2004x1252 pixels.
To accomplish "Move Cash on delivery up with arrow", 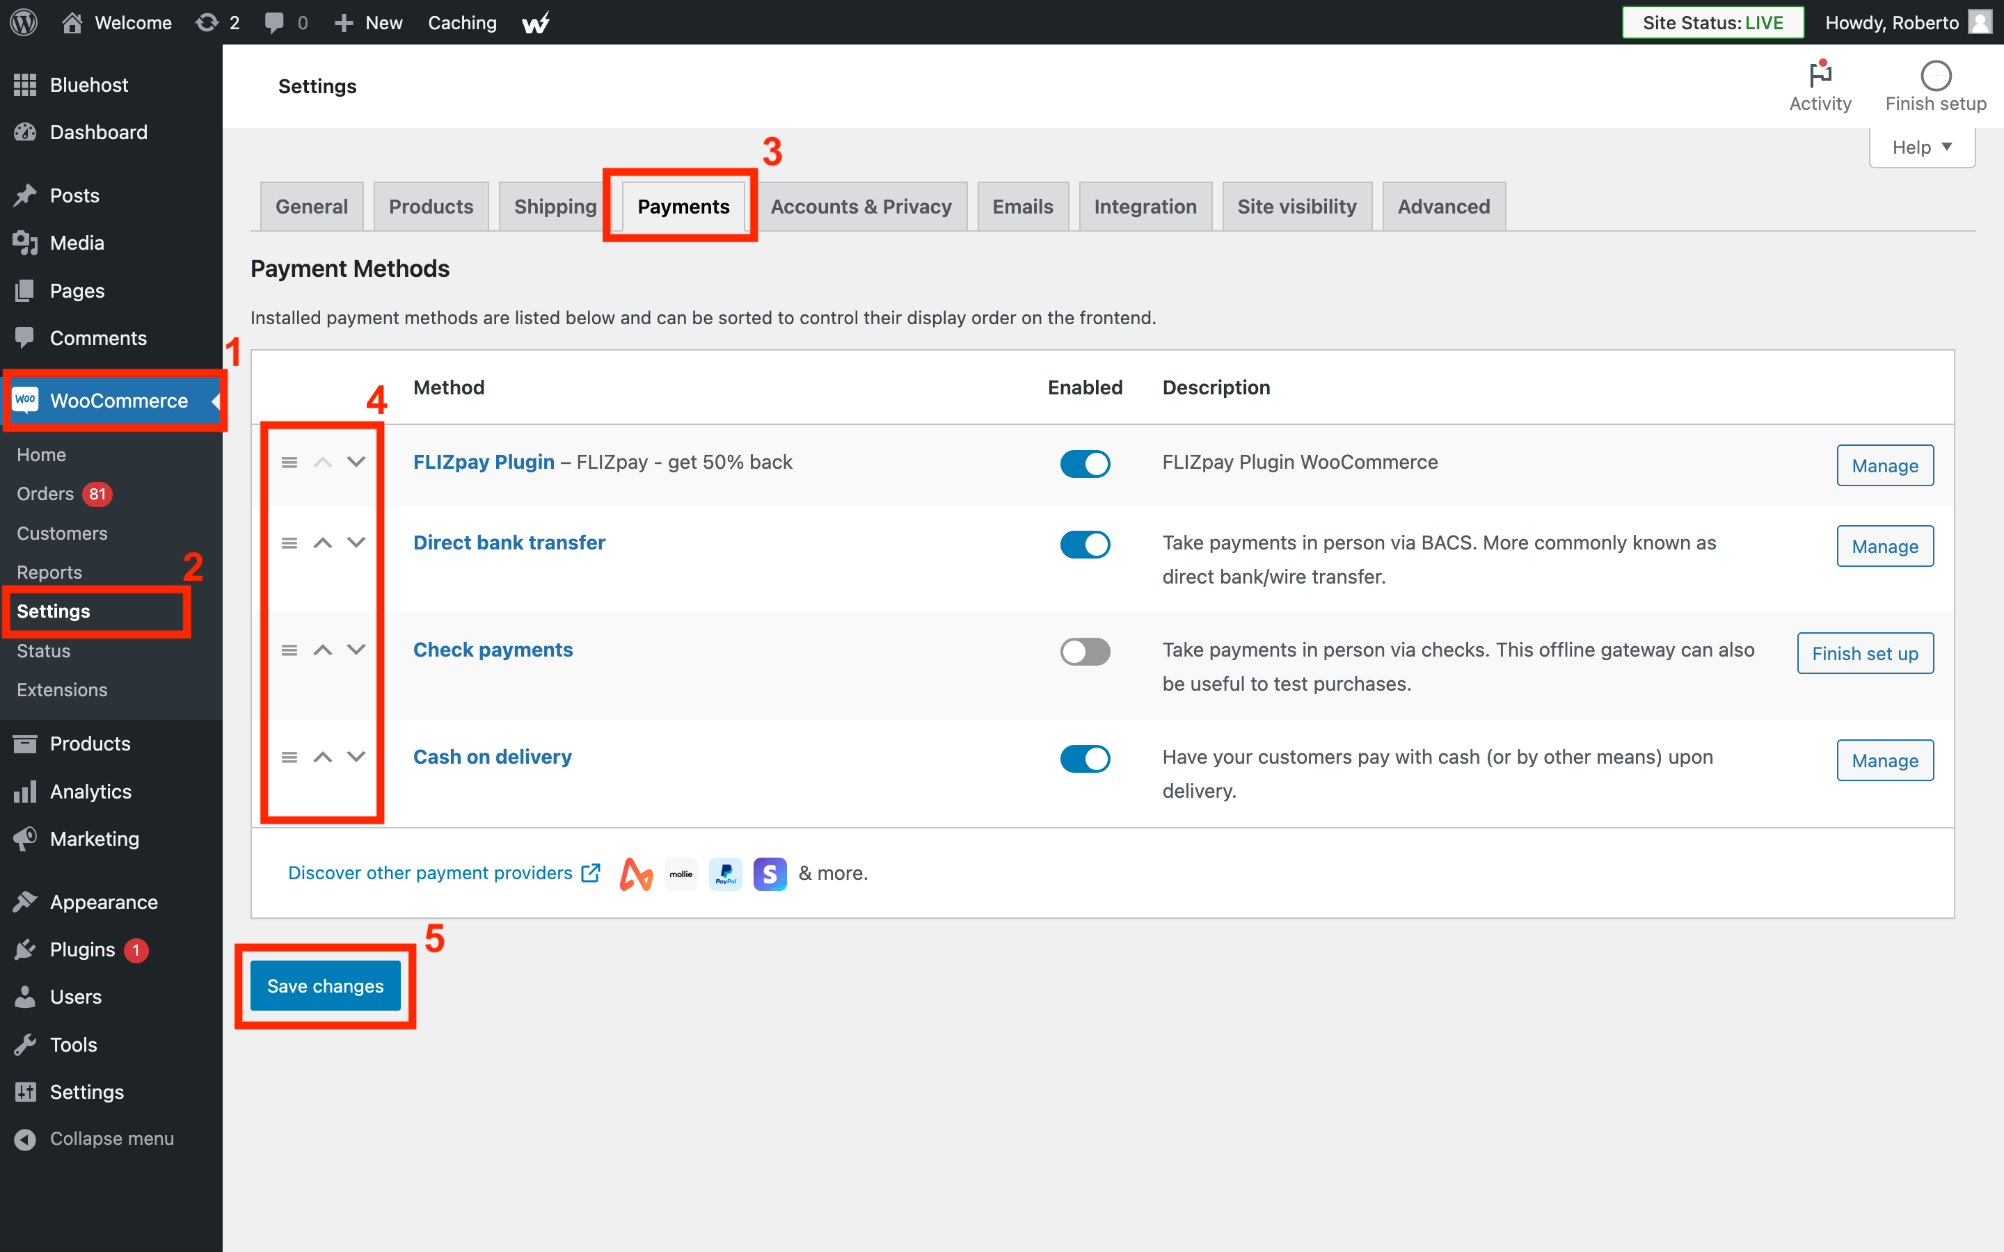I will tap(323, 757).
